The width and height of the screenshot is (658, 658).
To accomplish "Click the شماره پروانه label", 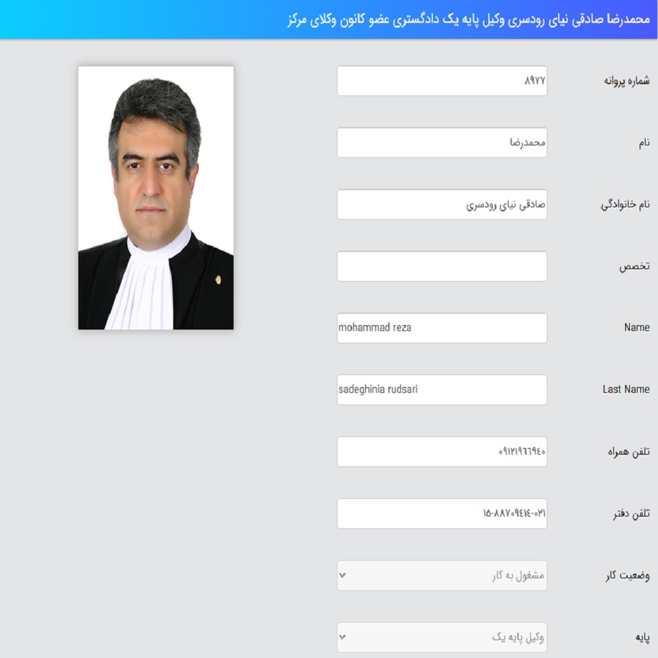I will 626,80.
